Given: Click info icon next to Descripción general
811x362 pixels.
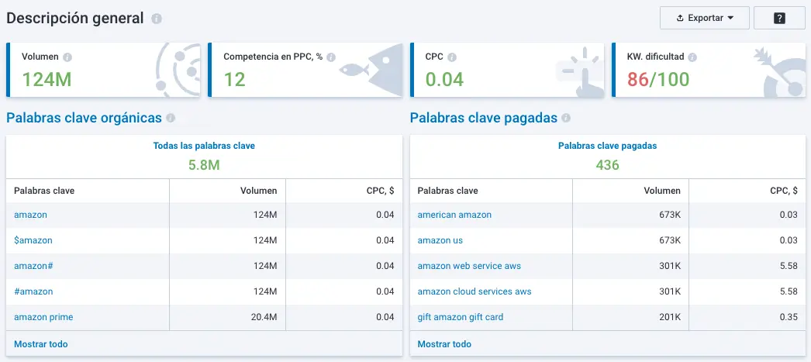Looking at the screenshot, I should click(157, 19).
